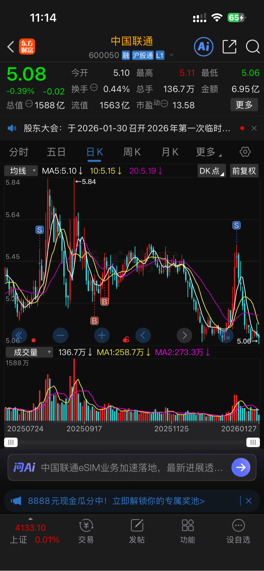Switch to 周K chart tab
Viewport: 264px width, 571px height.
(132, 152)
